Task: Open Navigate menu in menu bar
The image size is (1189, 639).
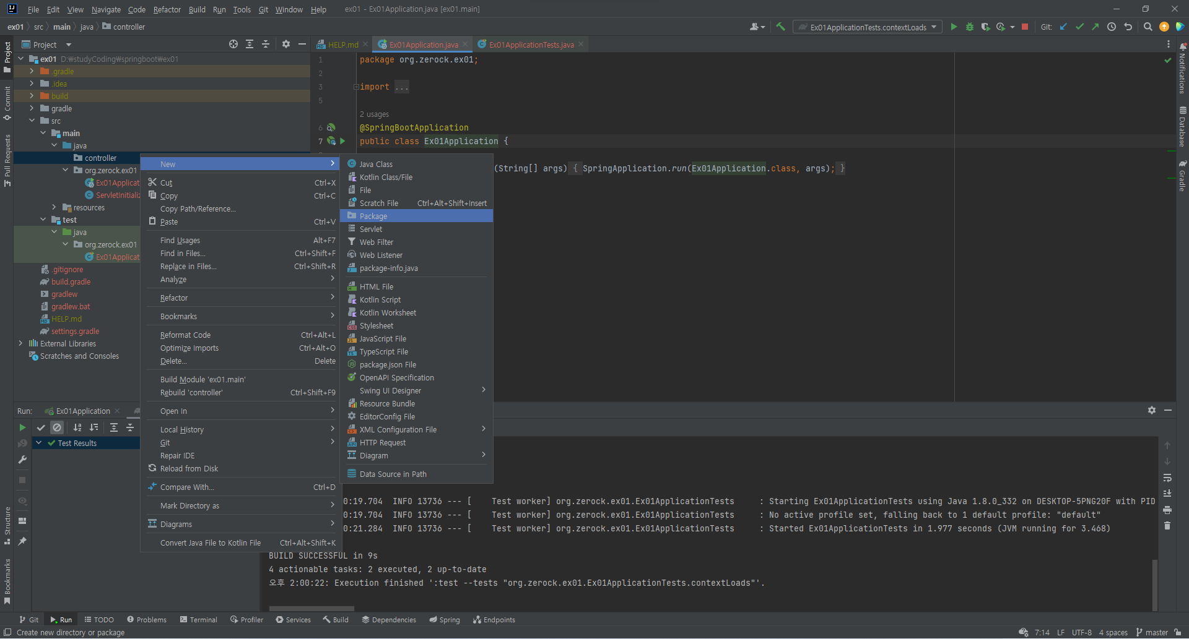Action: [106, 9]
